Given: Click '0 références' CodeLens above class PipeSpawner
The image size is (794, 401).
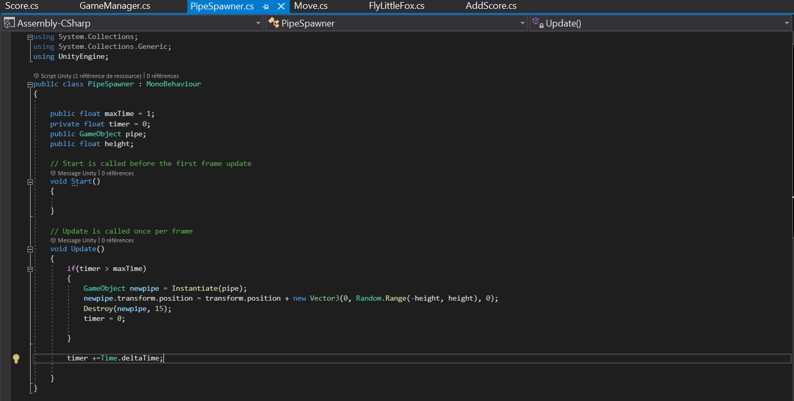Looking at the screenshot, I should coord(163,76).
